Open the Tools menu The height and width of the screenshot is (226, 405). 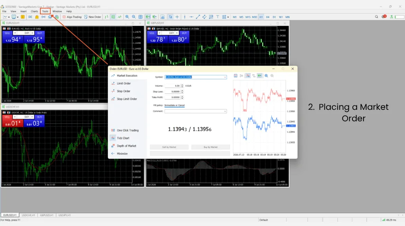click(45, 11)
